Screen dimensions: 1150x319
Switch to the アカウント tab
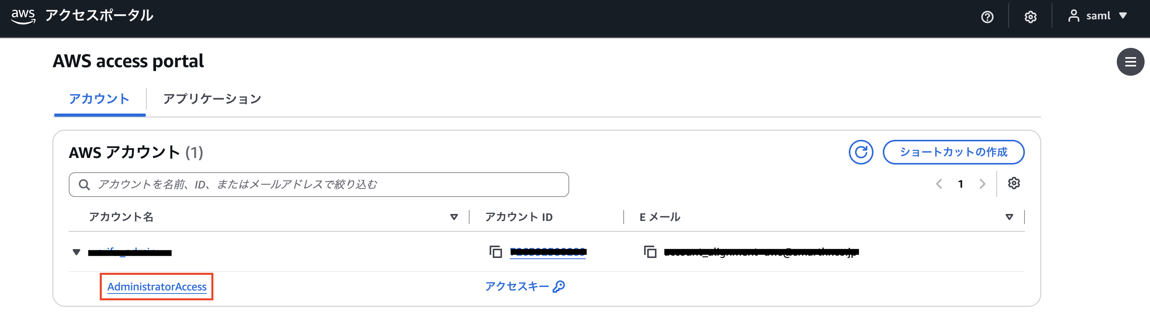[x=99, y=99]
